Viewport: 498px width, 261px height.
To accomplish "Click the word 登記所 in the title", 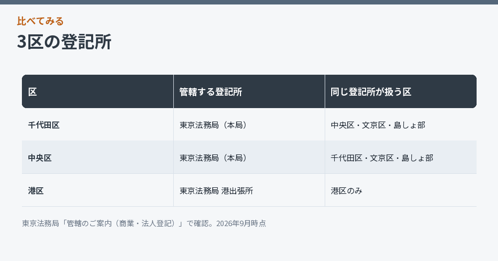I will pos(86,42).
